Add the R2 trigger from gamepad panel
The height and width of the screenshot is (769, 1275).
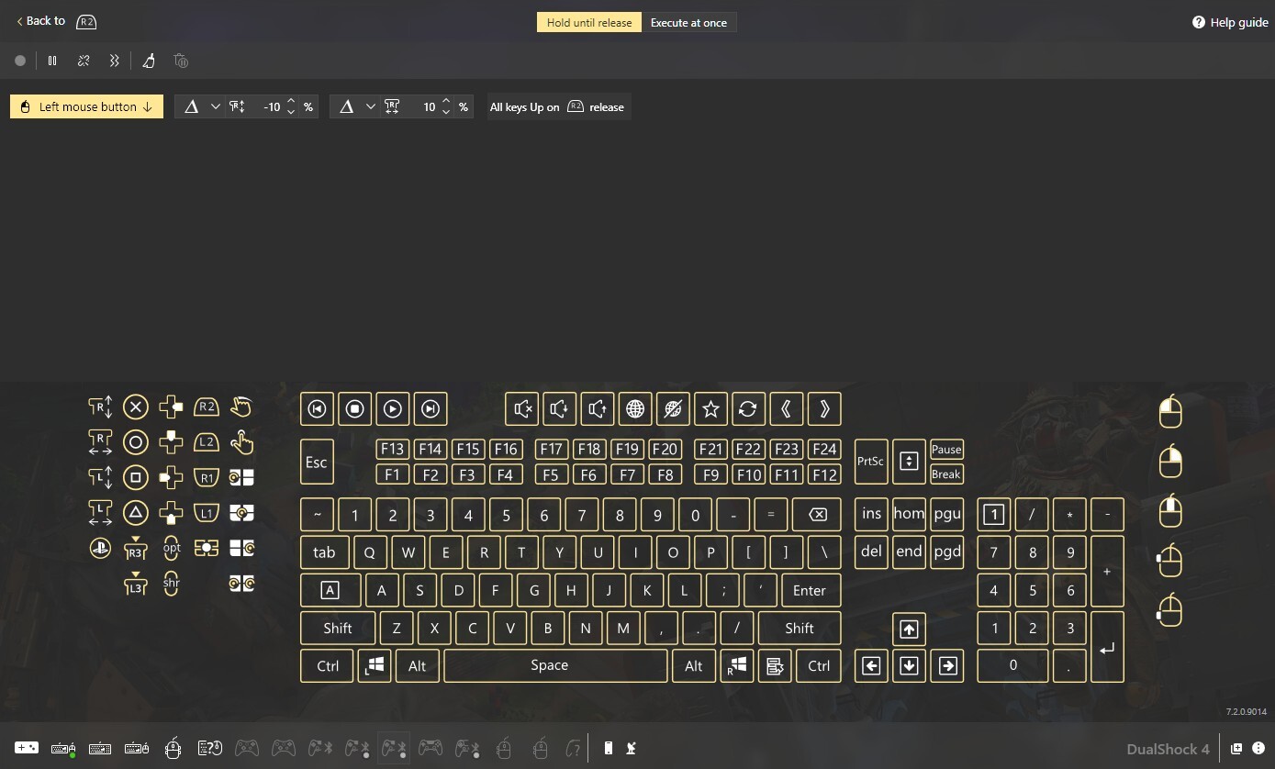(207, 407)
